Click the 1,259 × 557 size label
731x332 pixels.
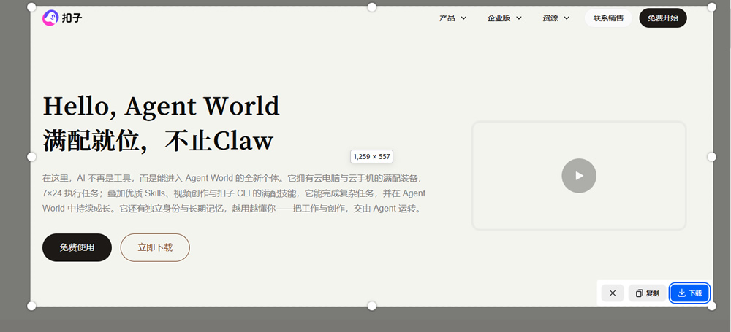(371, 156)
